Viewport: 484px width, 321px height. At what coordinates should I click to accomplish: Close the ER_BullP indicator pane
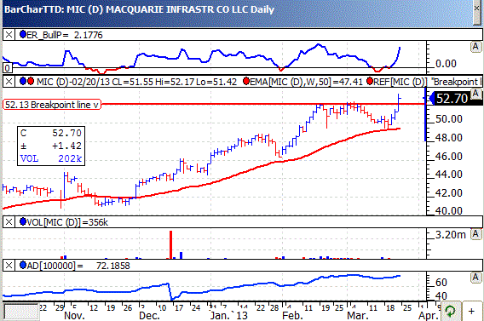tap(9, 35)
